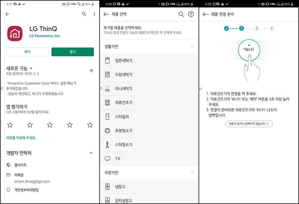Screen dimensions: 299x204
Task: Go back from 제품 연결 준비 screen
Action: (x=206, y=14)
